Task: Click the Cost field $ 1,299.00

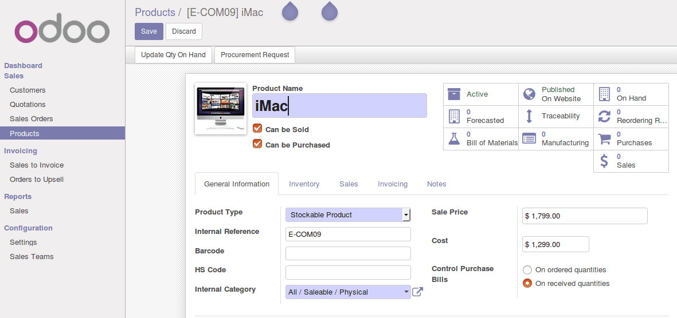Action: pos(555,244)
